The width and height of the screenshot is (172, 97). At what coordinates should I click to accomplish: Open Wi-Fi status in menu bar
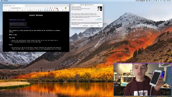coord(161,1)
